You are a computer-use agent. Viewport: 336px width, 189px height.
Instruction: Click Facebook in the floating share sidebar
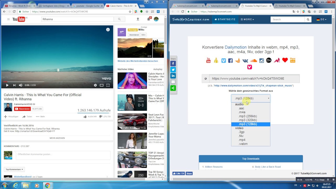(x=173, y=64)
